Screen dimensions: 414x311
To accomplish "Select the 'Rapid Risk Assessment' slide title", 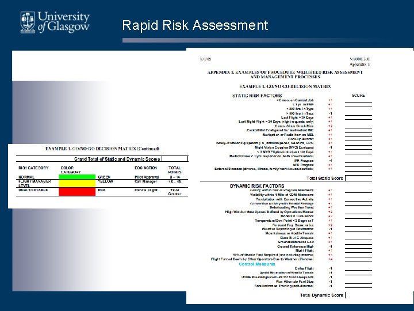I will [195, 25].
